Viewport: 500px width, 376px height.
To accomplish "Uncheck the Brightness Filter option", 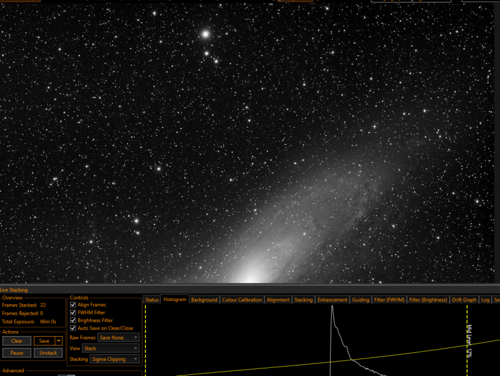I will click(x=73, y=320).
